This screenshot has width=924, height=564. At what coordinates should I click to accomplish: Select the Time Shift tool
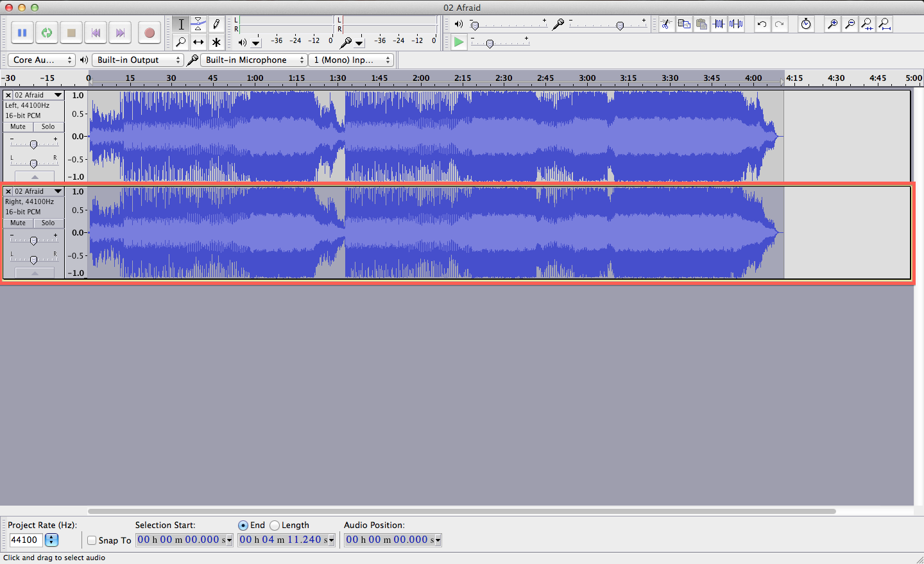(198, 42)
